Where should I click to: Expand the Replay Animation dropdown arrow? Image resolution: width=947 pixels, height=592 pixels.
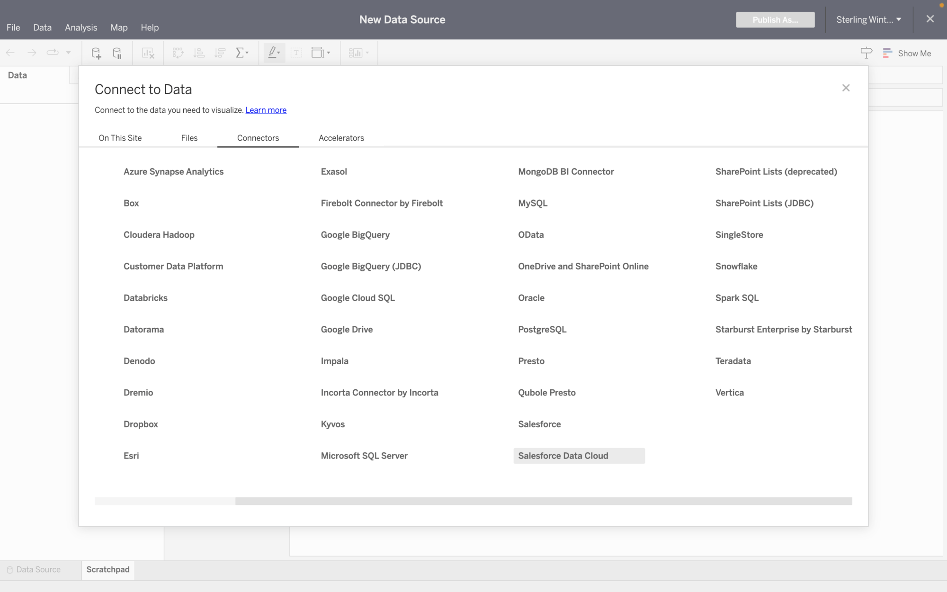click(68, 53)
